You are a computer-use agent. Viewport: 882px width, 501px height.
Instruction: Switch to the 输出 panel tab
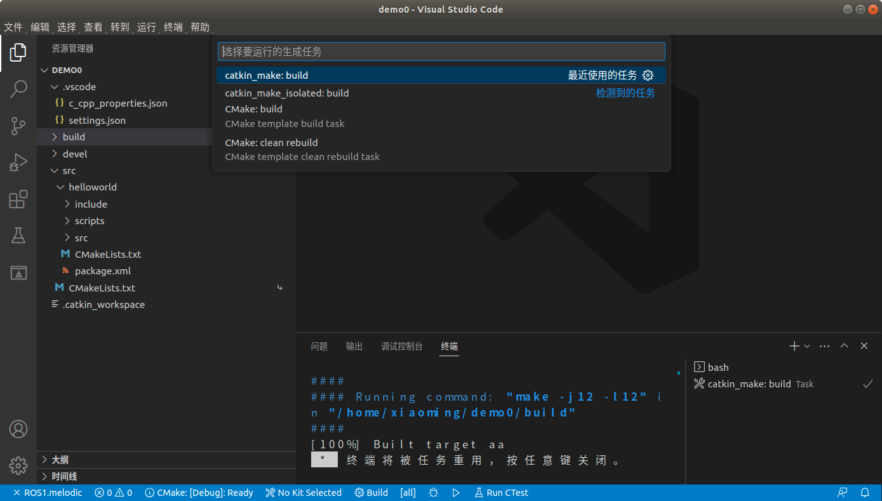[x=354, y=346]
